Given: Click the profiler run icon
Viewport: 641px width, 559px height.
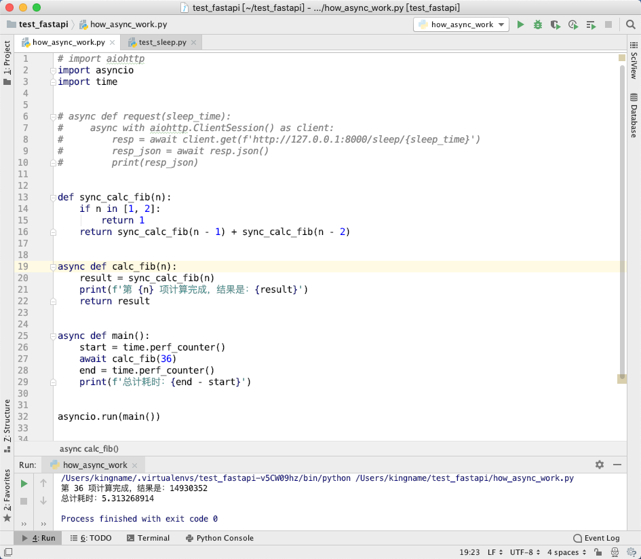Looking at the screenshot, I should point(573,24).
